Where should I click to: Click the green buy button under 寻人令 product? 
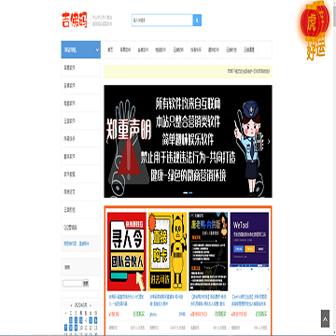click(139, 315)
